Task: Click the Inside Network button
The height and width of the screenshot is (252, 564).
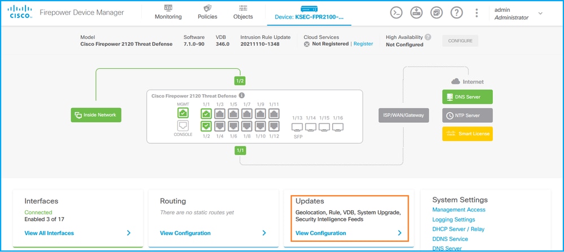Action: pyautogui.click(x=96, y=115)
